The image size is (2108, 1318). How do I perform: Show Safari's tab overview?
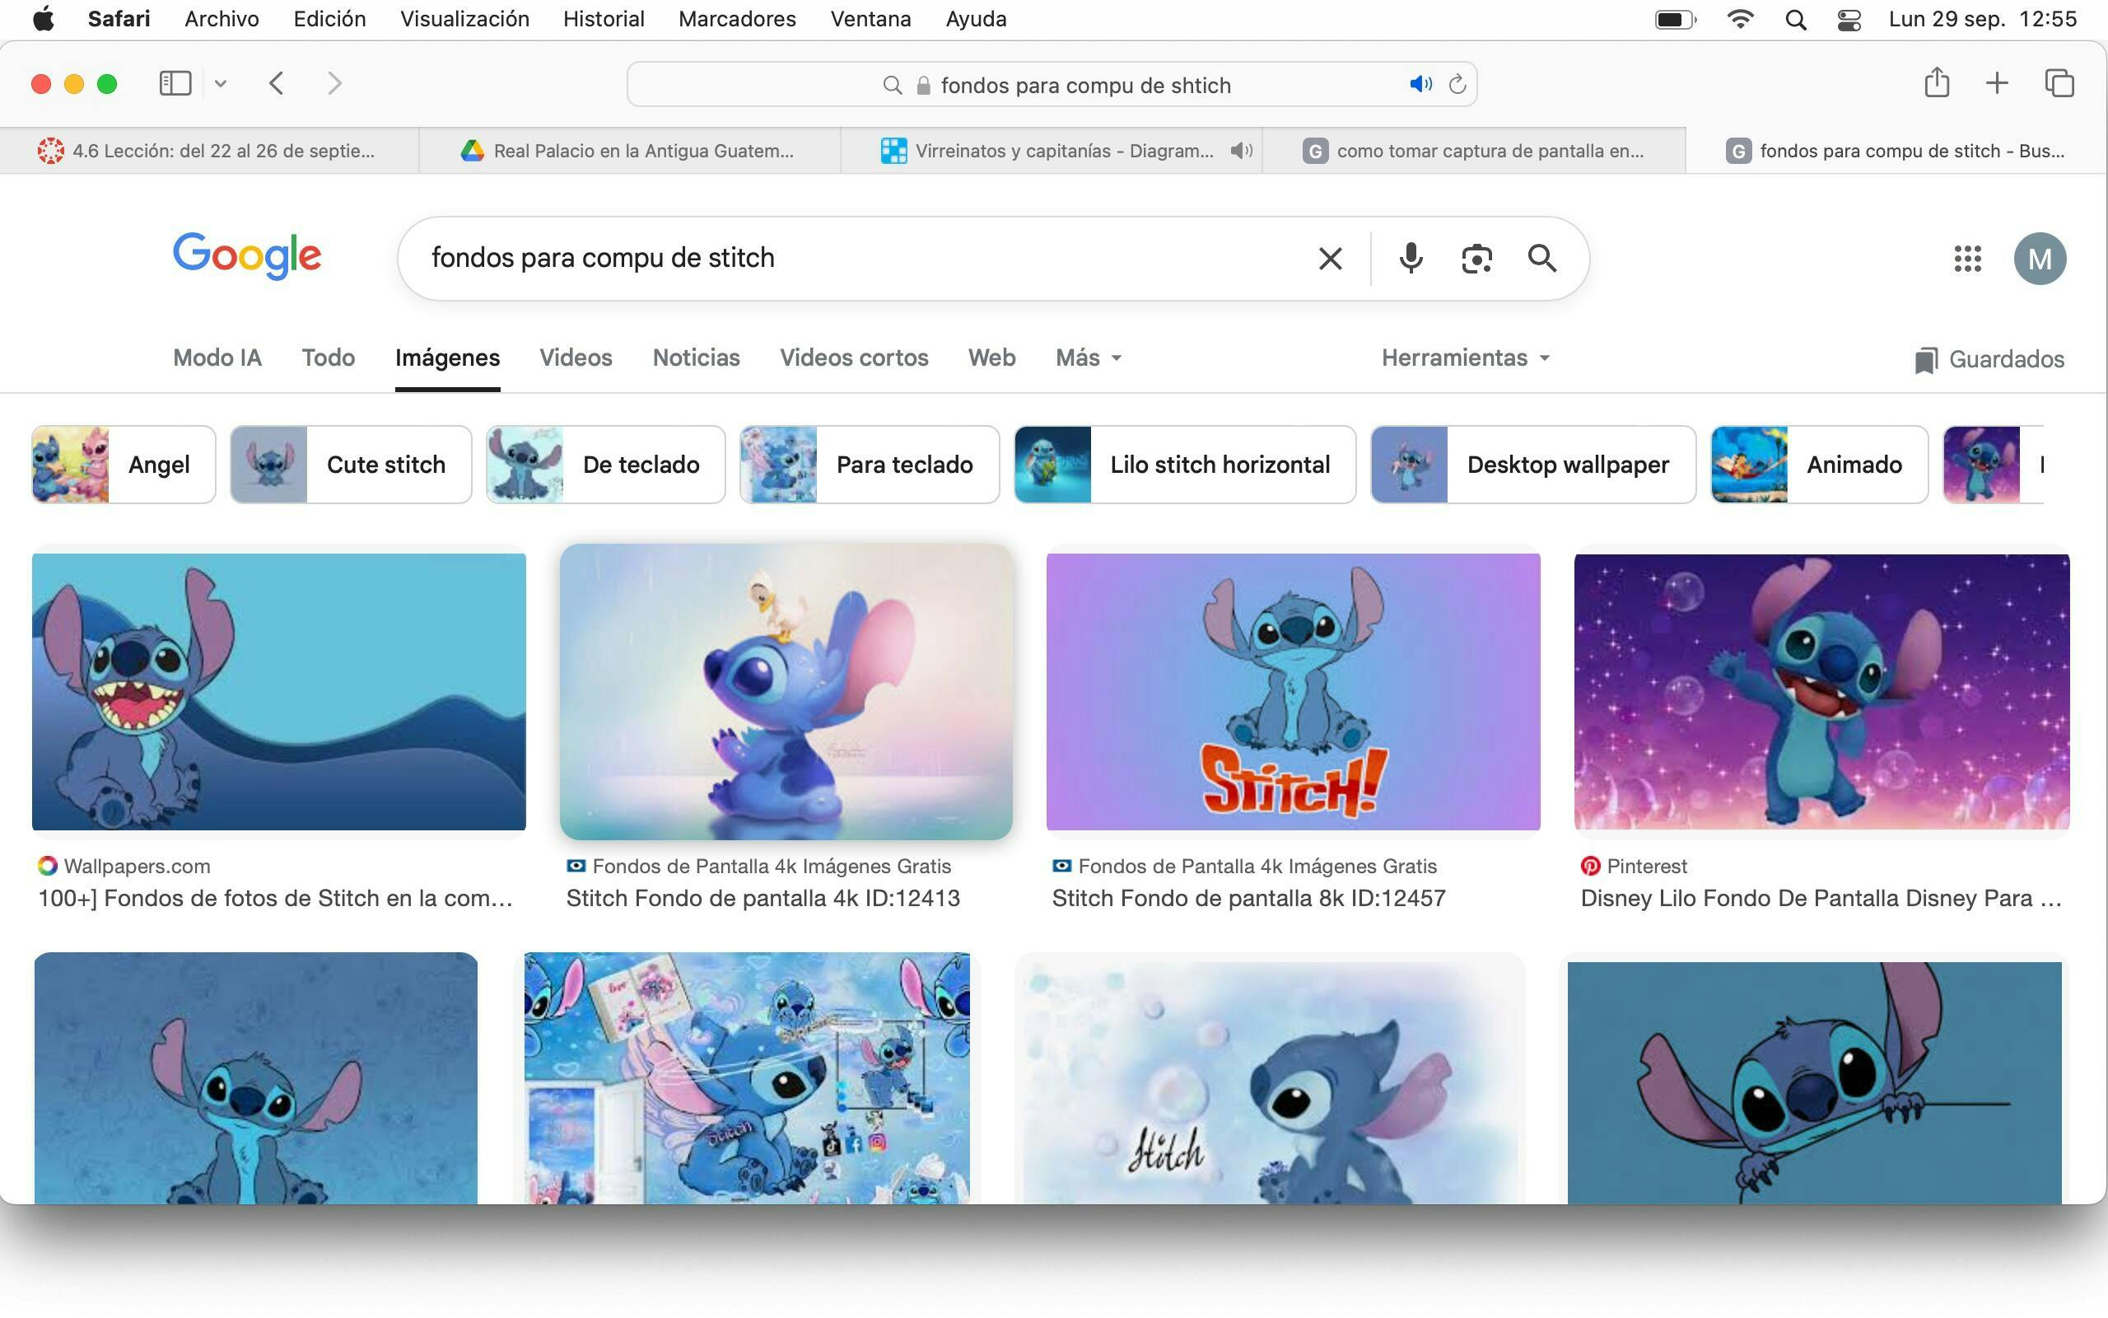2059,84
